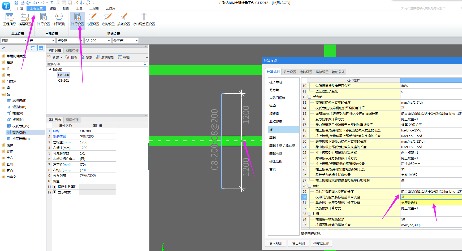Open 土建设置 group's 计算设置
This screenshot has width=462, height=251.
click(x=44, y=19)
